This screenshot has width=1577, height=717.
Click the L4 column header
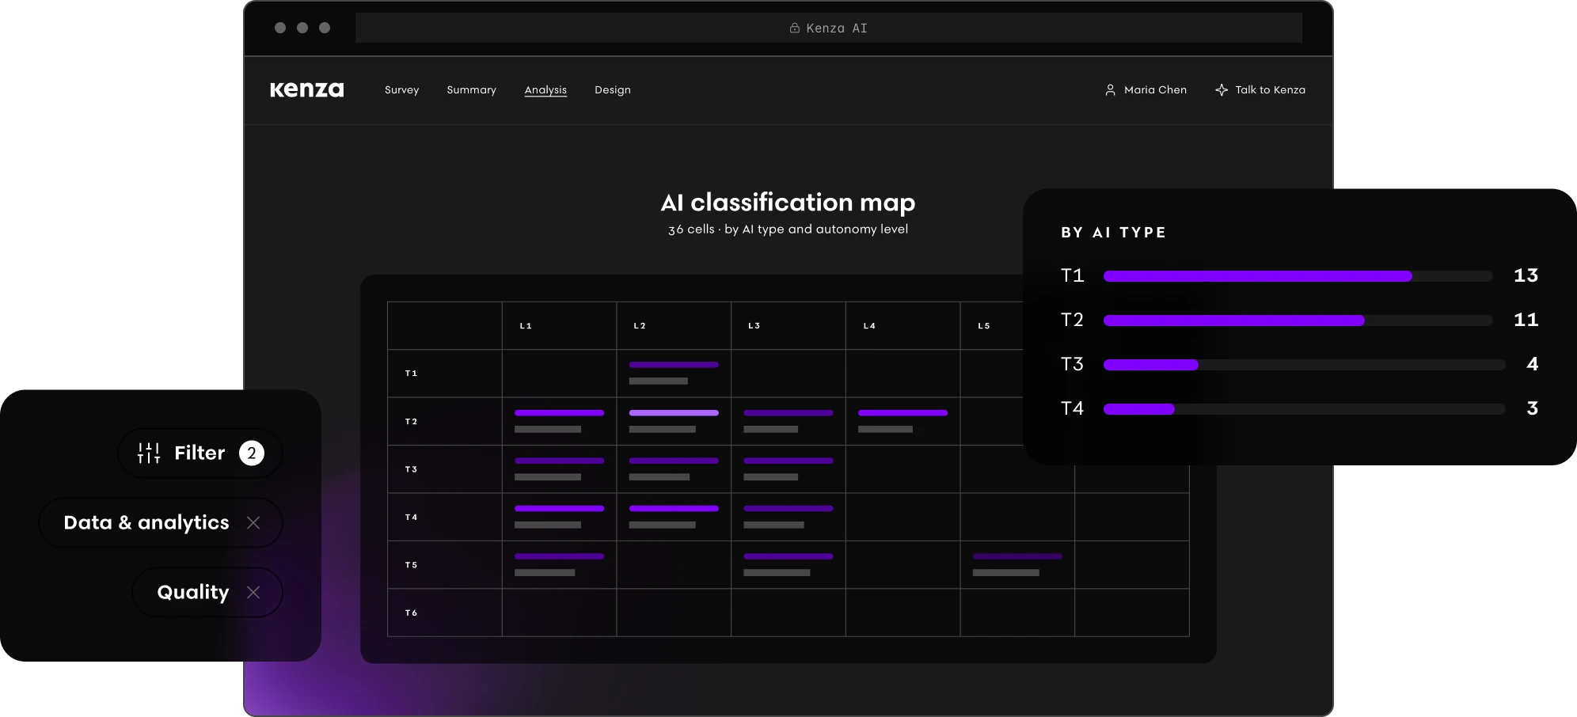pyautogui.click(x=902, y=325)
